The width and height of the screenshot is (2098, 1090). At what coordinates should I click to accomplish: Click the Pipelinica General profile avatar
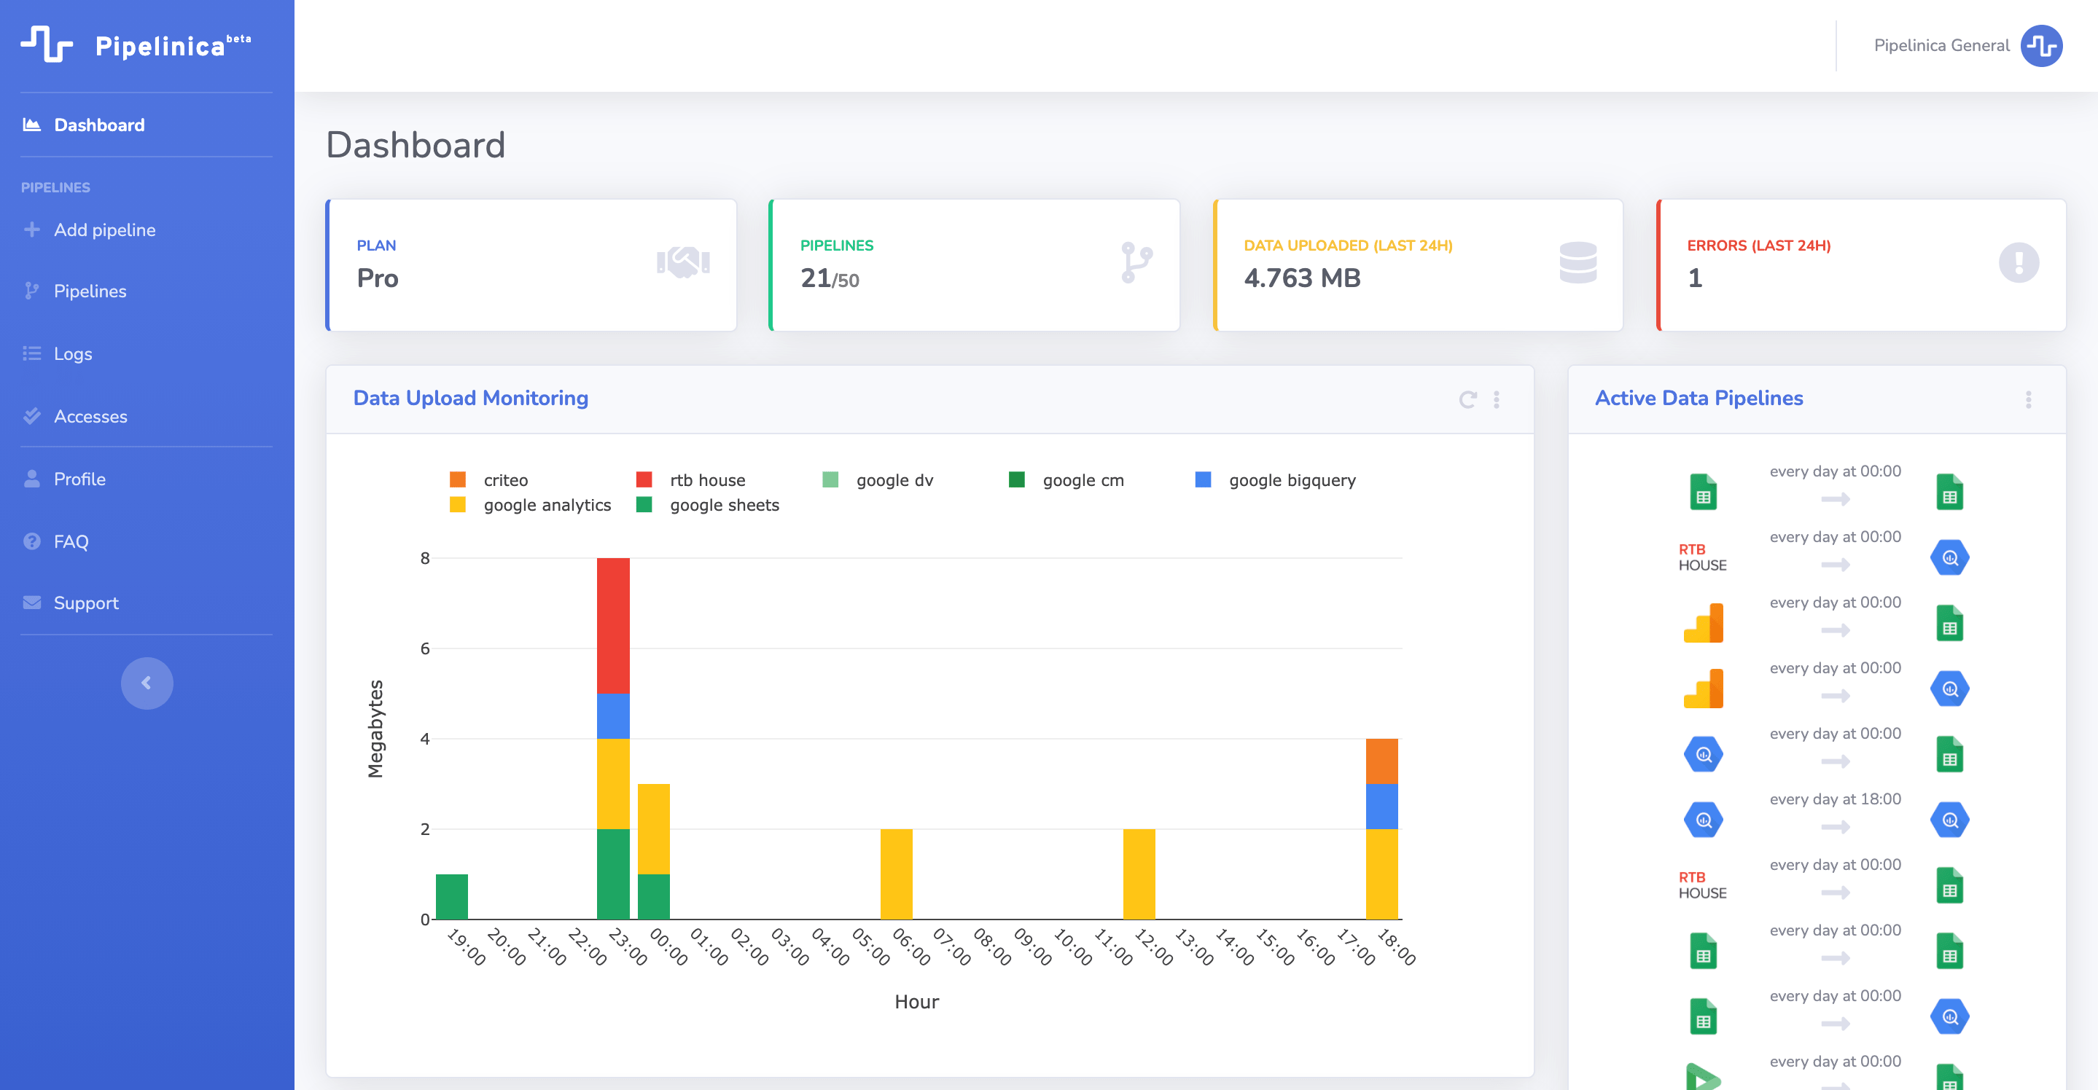pos(2041,46)
